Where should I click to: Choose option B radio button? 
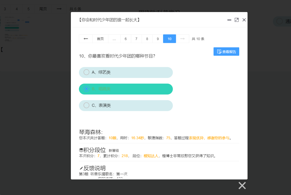[86, 89]
